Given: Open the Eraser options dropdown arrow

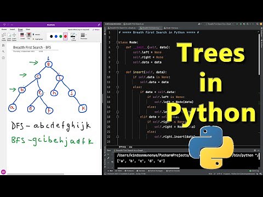Looking at the screenshot, I should click(25, 34).
